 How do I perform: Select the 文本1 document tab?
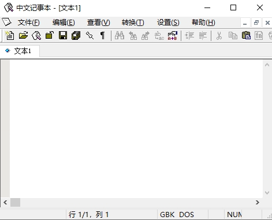20,51
